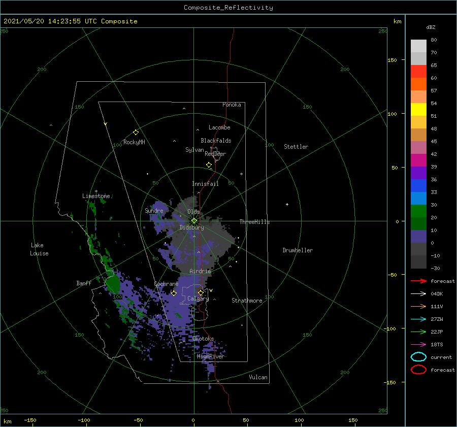Click the light gray 70-80 dBZ swatch
The width and height of the screenshot is (457, 427).
click(x=418, y=46)
